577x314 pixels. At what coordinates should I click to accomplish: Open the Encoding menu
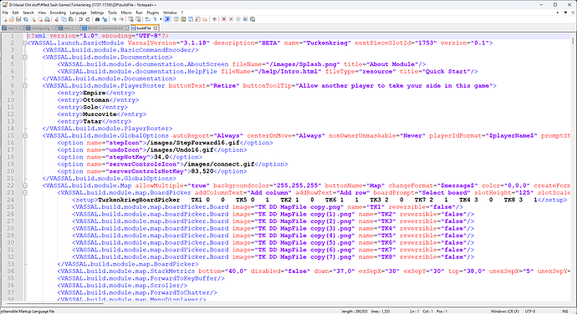click(58, 13)
